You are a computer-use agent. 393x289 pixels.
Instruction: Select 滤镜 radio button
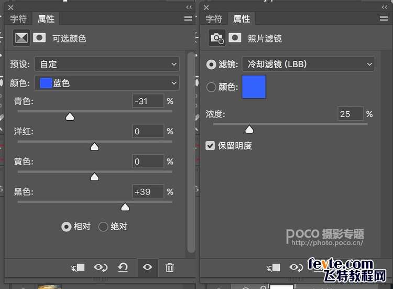pos(211,65)
